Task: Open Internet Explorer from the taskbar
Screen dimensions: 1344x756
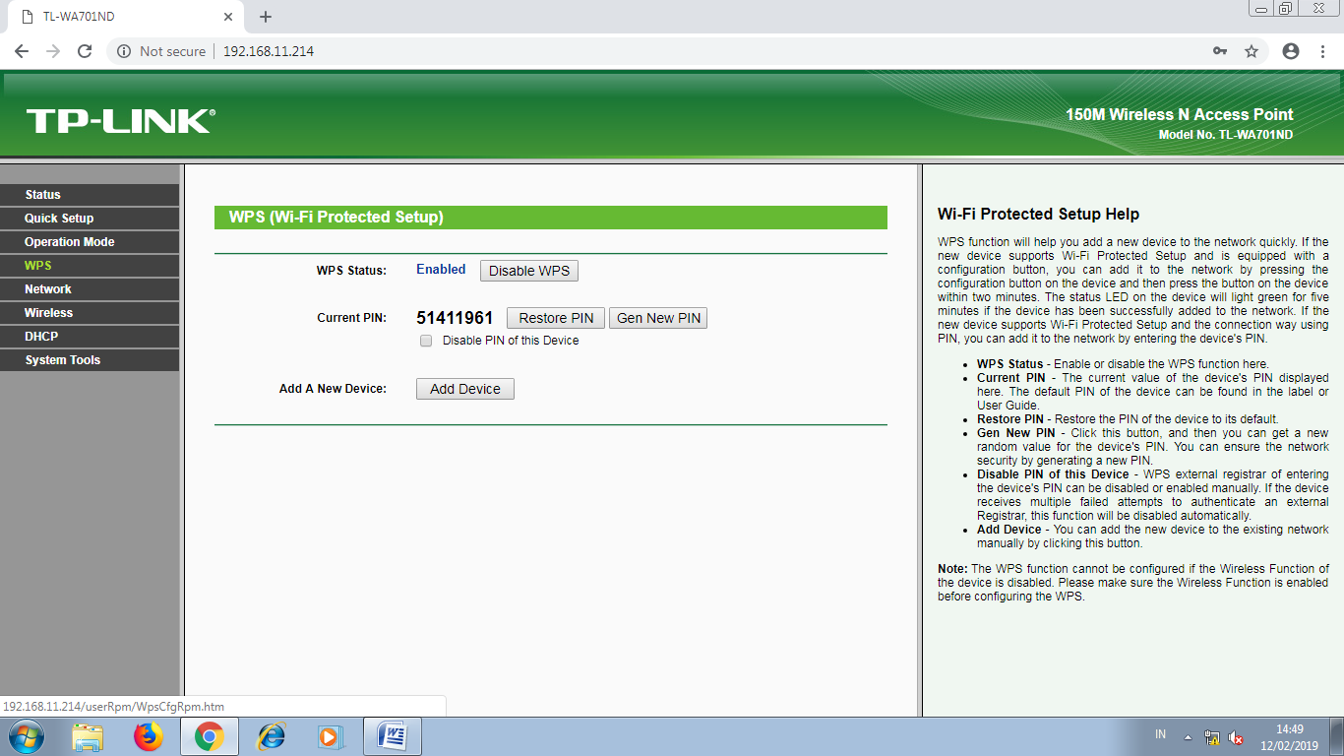Action: [x=270, y=736]
